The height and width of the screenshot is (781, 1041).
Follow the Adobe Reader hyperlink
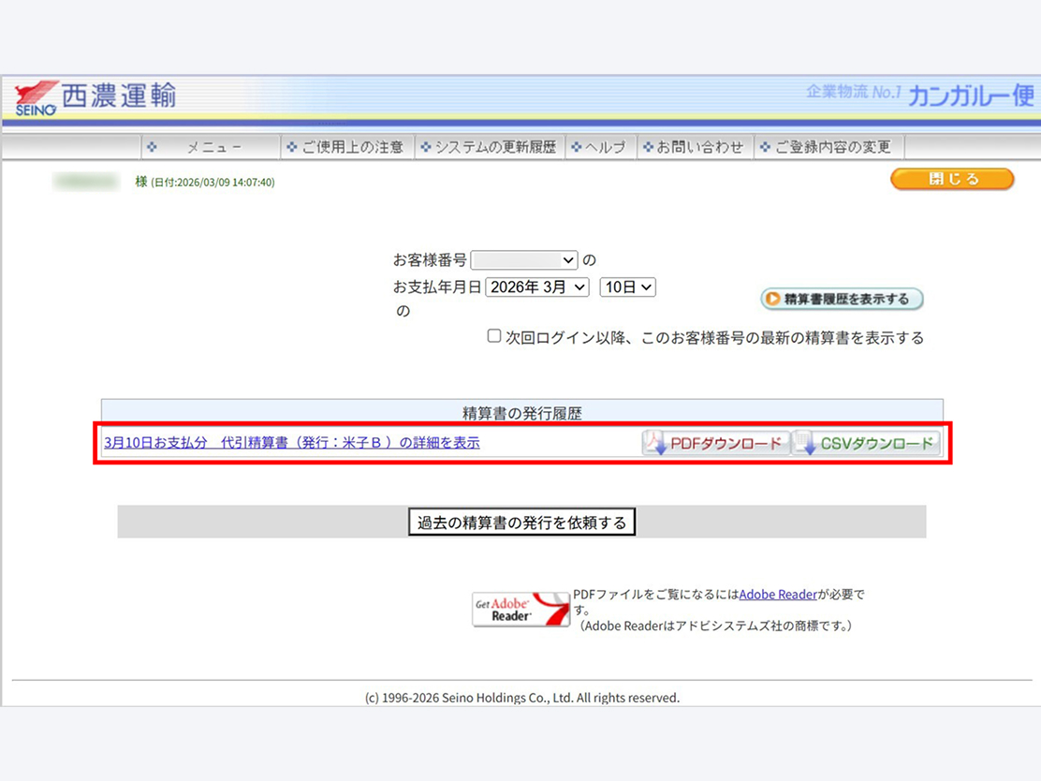click(778, 595)
